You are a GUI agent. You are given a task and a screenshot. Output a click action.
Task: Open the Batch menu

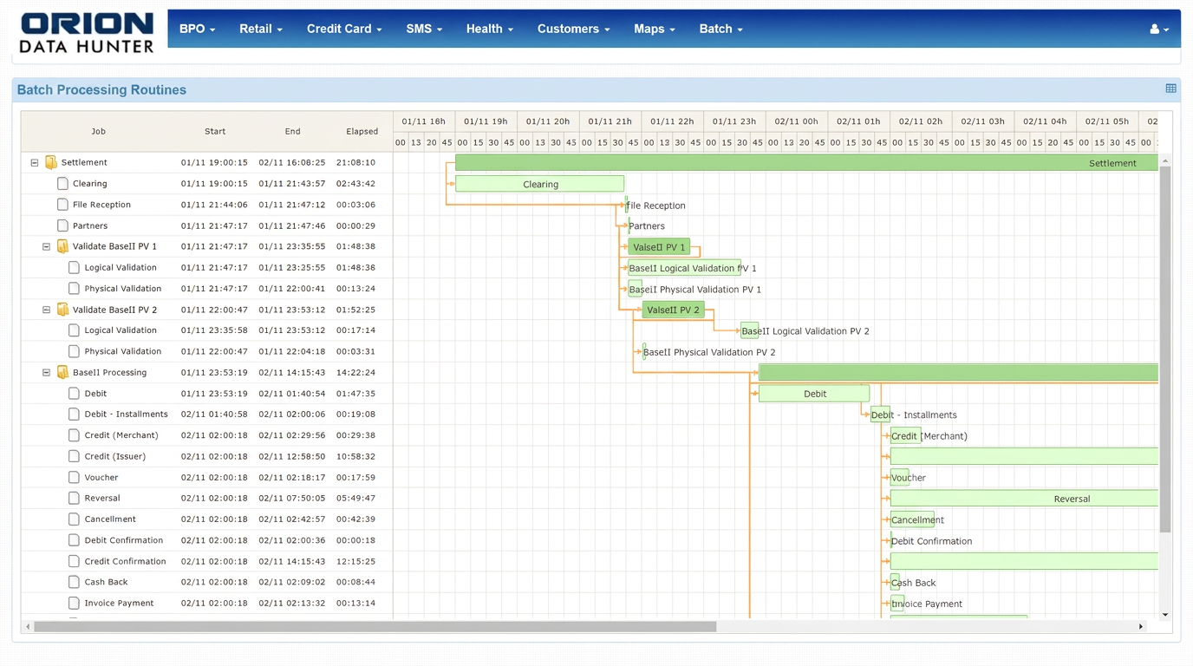720,29
